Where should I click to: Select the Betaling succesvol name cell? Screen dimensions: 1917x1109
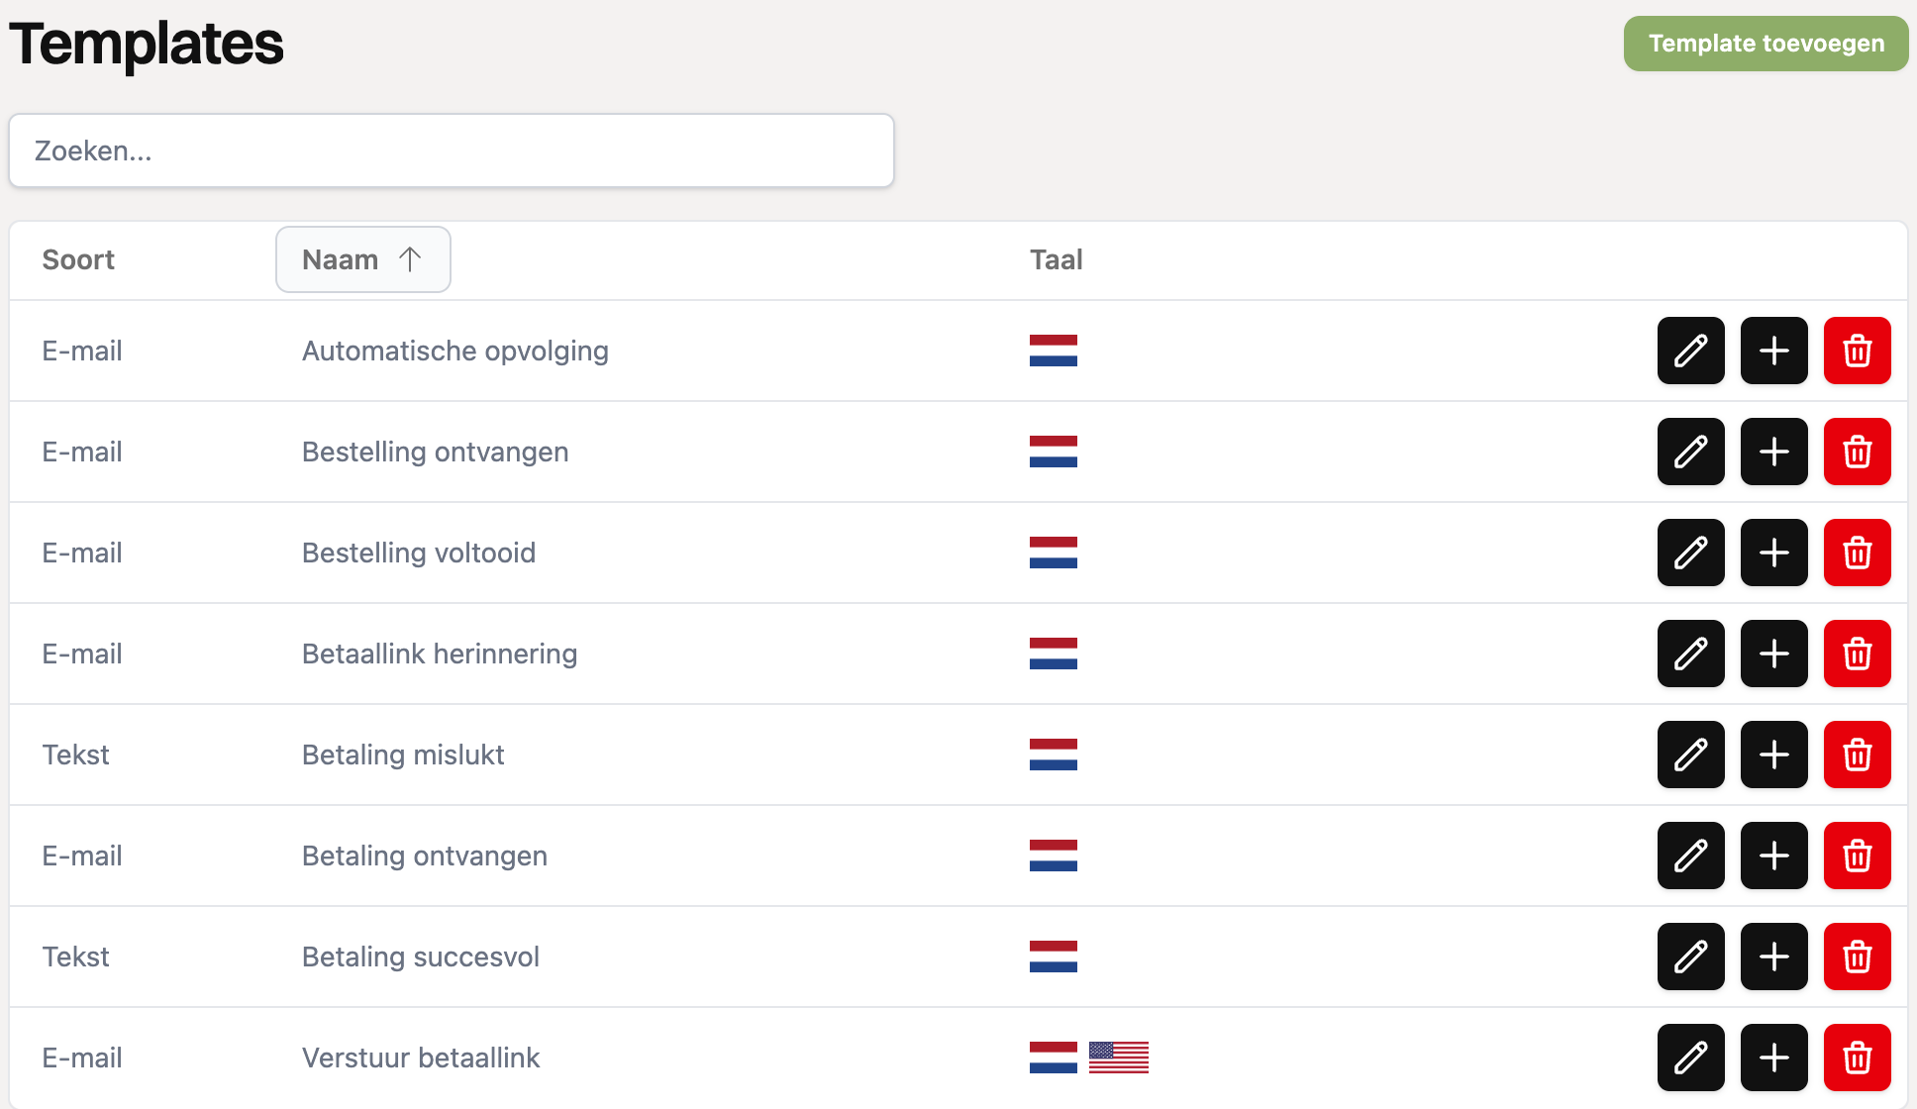(x=421, y=957)
